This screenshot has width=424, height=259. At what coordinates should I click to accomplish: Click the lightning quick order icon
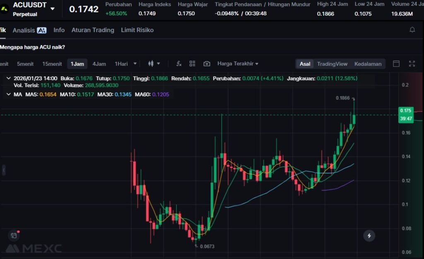coord(369,236)
